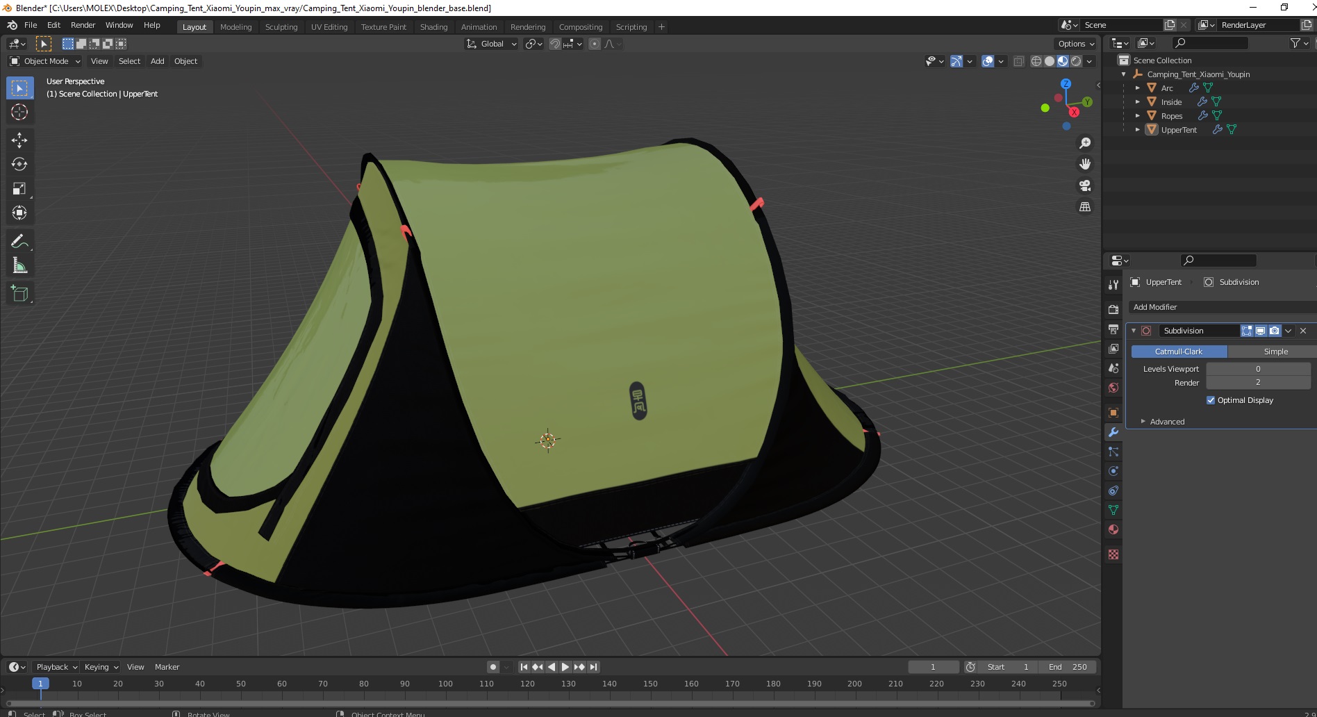The height and width of the screenshot is (717, 1317).
Task: Switch to rendered viewport shading
Action: click(x=1076, y=61)
